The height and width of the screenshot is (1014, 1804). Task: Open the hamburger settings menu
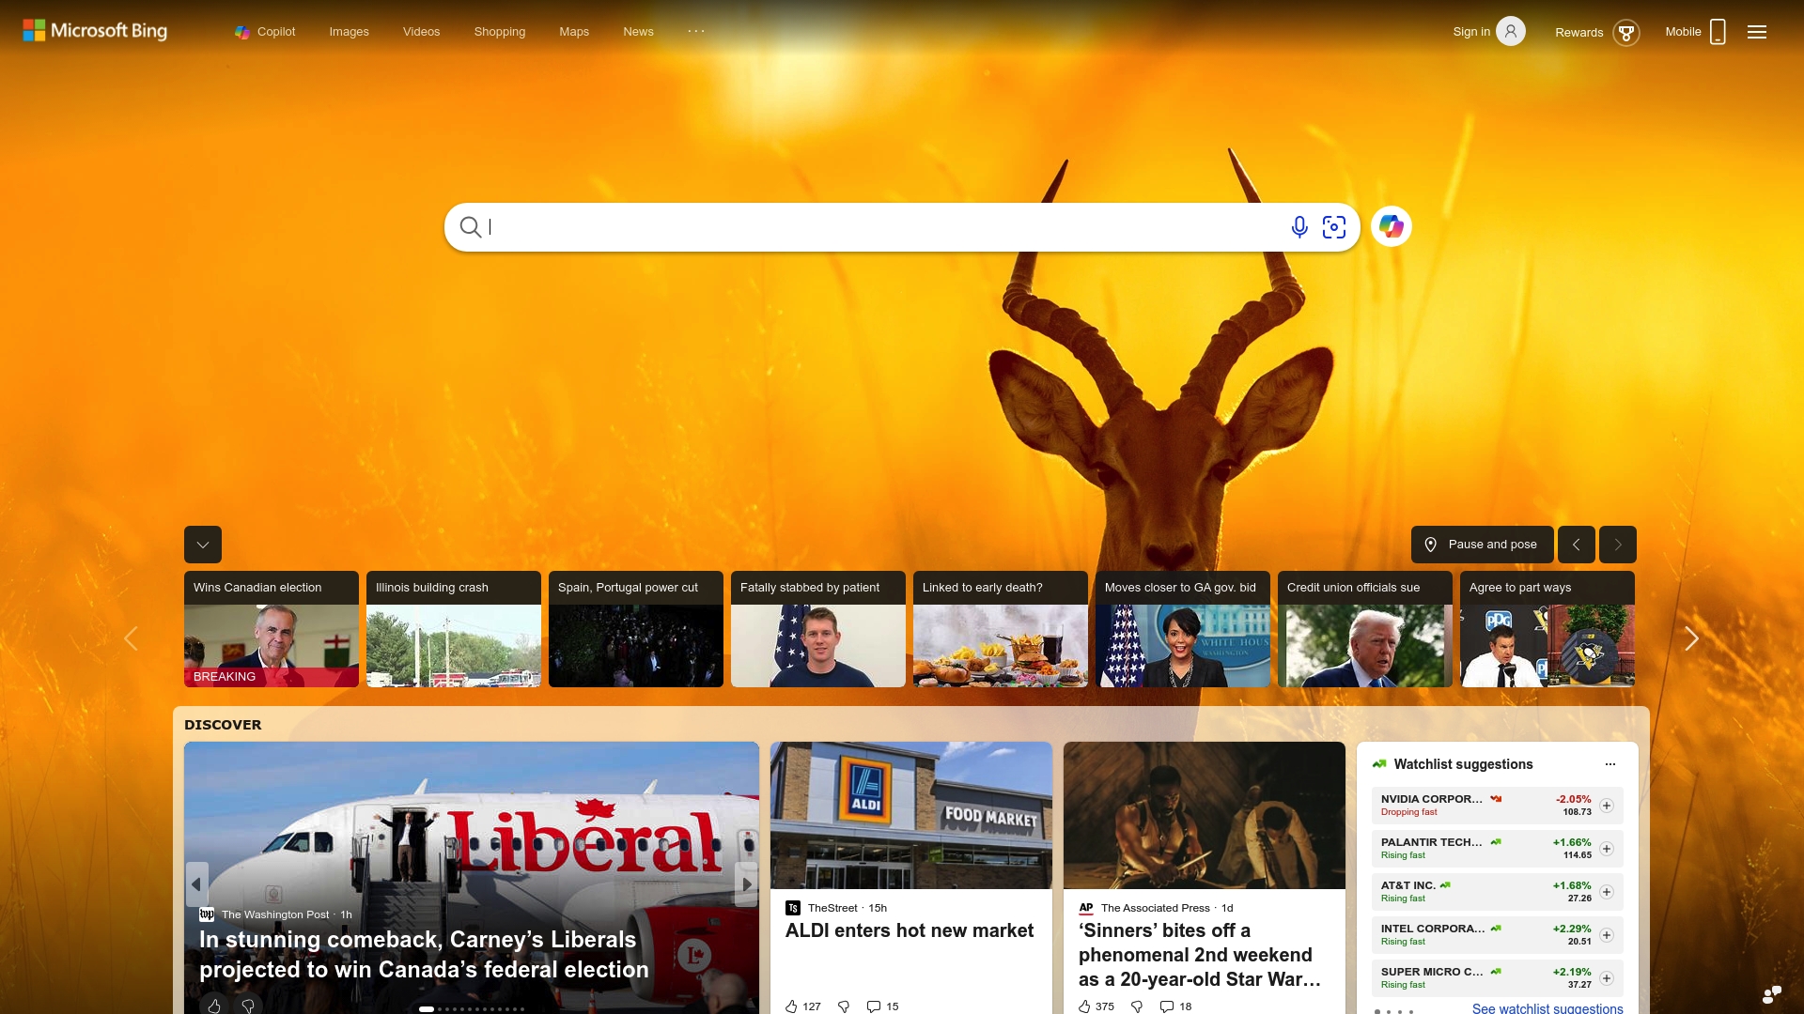click(x=1757, y=32)
